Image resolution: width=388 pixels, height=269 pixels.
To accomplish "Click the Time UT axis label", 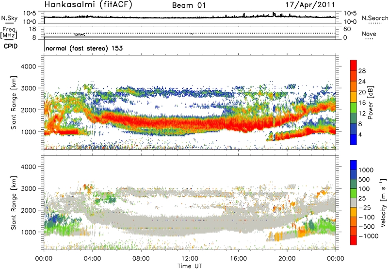I will tap(190, 266).
